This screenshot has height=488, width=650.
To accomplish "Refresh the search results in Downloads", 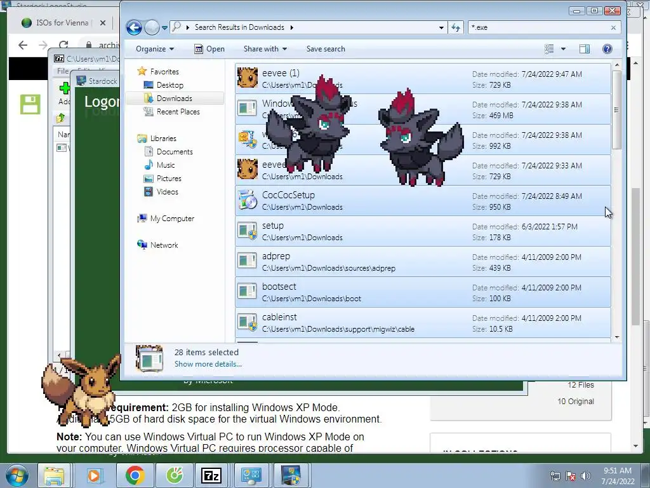I will (456, 28).
